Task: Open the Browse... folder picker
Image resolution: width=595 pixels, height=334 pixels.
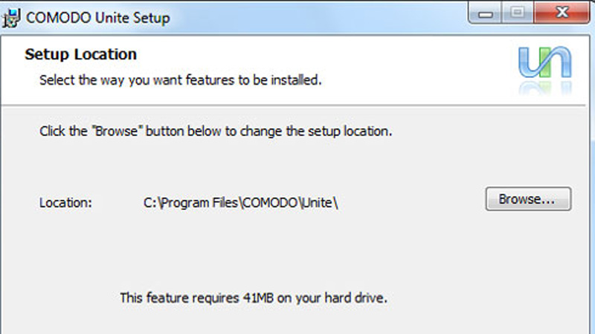Action: pyautogui.click(x=528, y=199)
